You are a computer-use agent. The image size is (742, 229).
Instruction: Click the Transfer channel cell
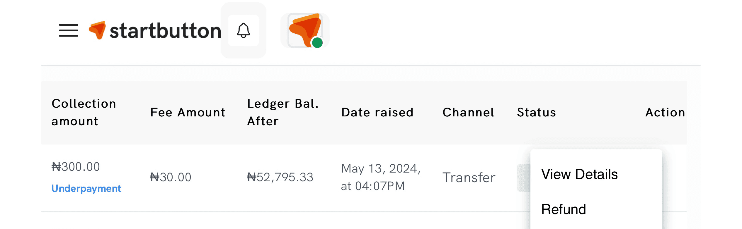[x=469, y=178]
